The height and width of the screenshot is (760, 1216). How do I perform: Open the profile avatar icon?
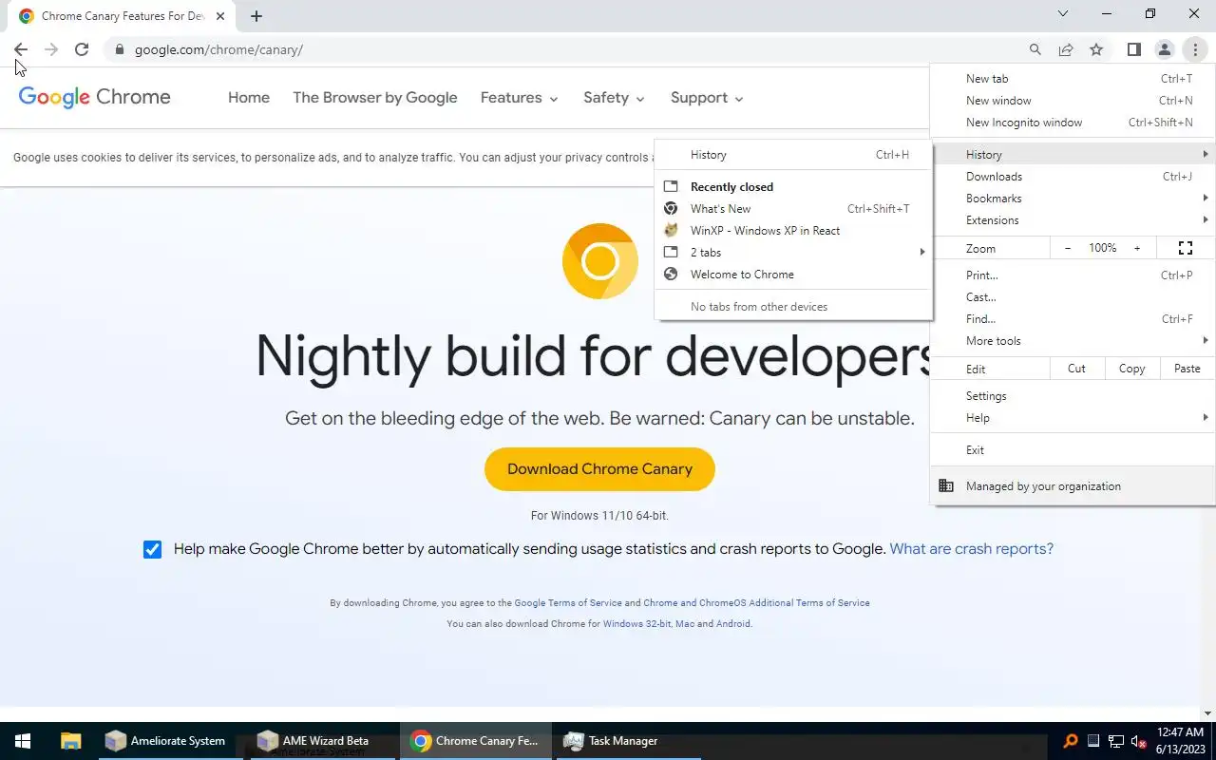(1164, 49)
